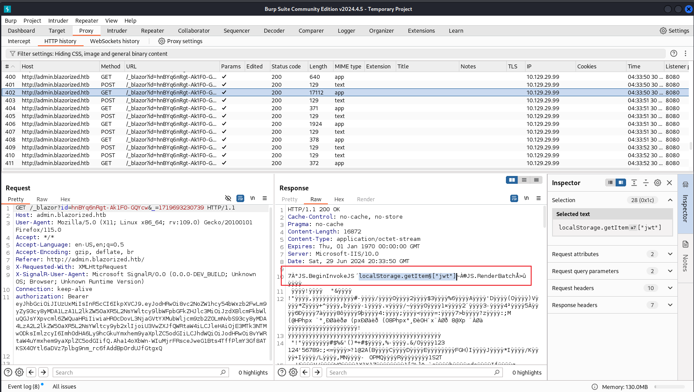Click the Burp Suite logo in the title bar
Screen dimensions: 694x392
tap(7, 9)
